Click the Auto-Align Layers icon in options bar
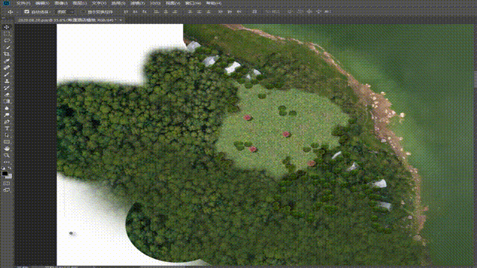The image size is (477, 268). [254, 12]
